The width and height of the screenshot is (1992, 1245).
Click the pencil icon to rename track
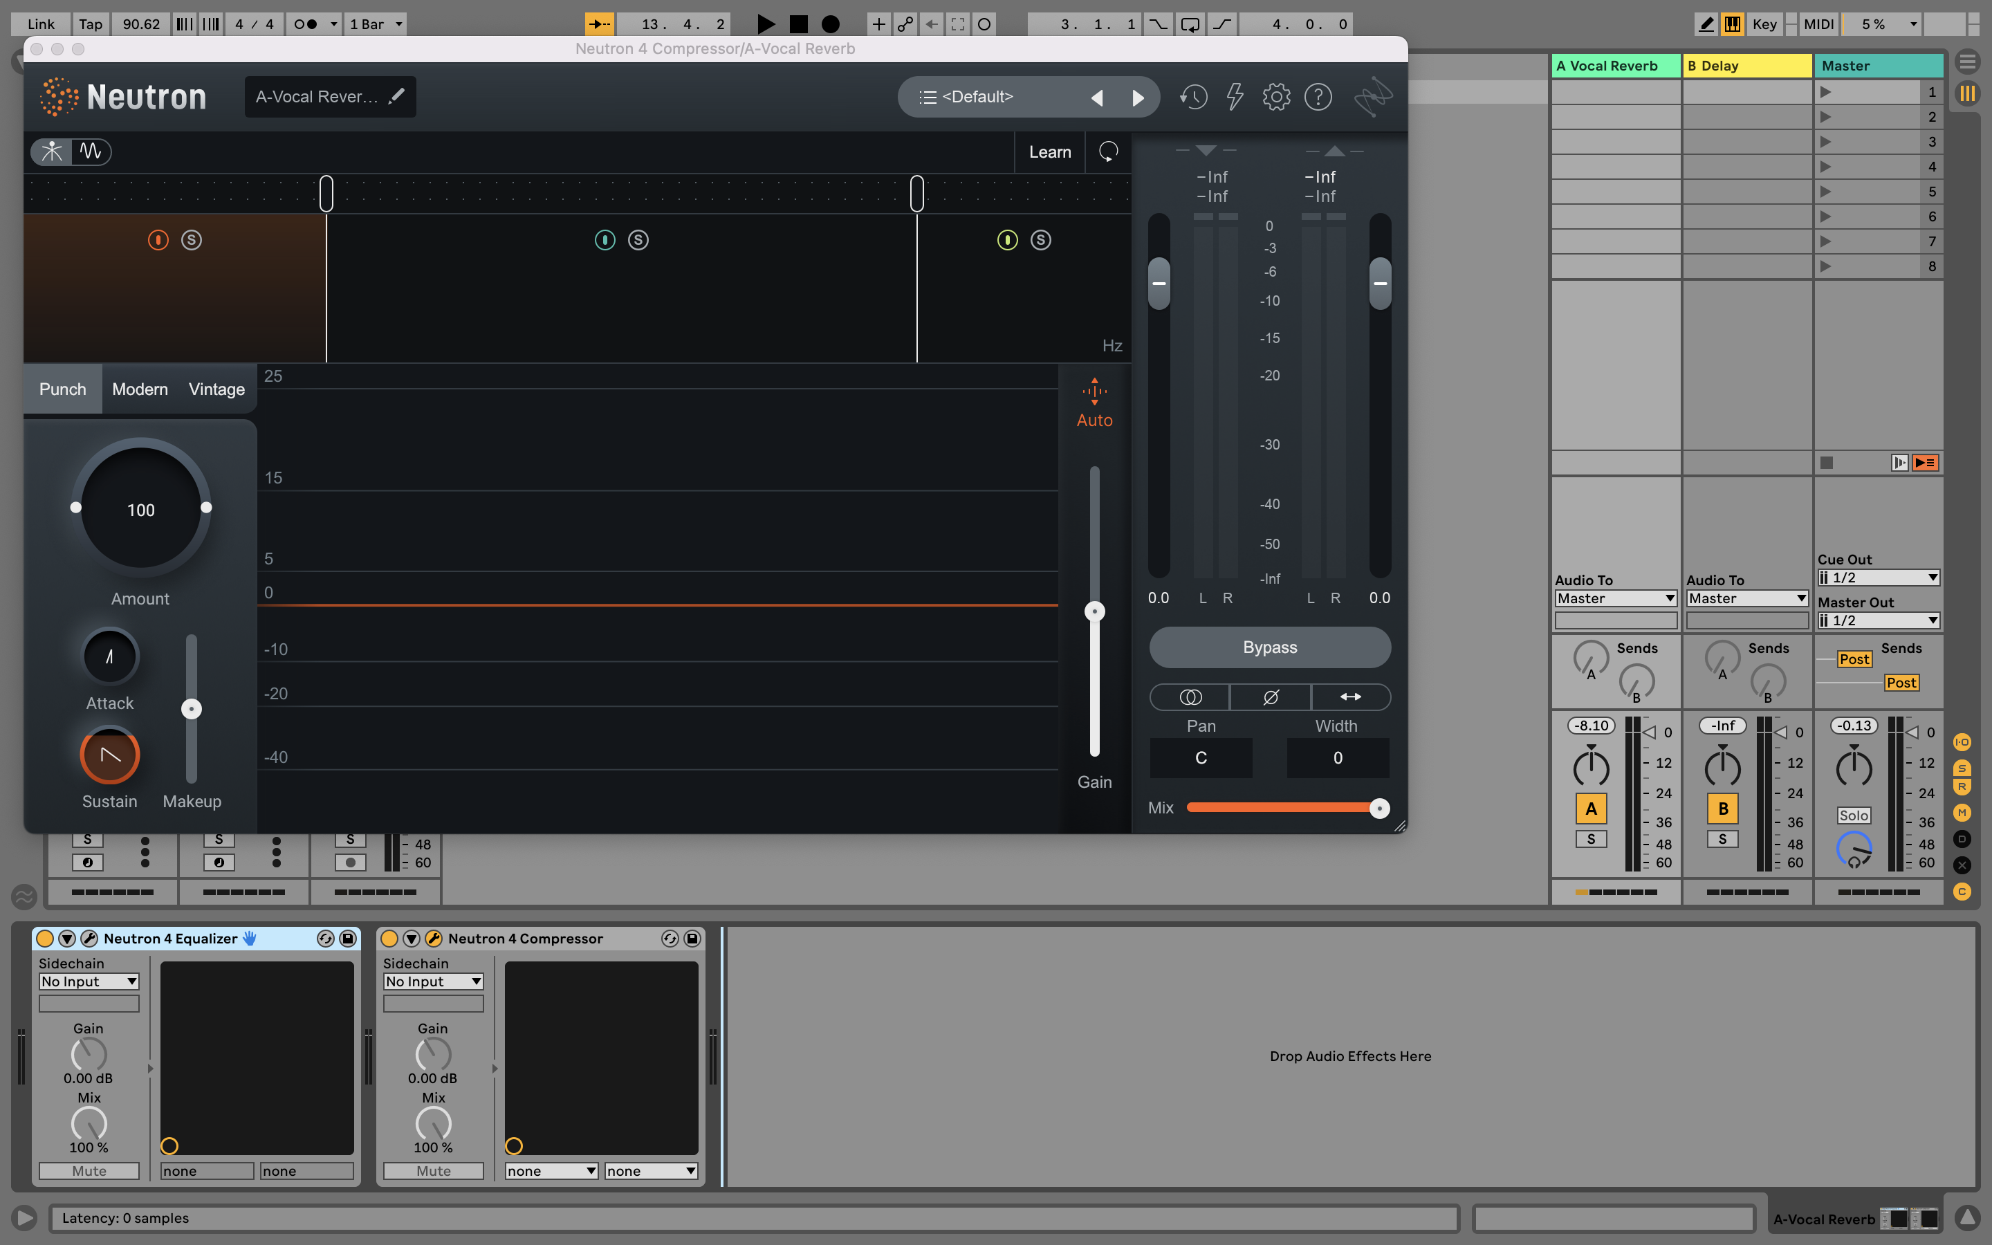397,95
